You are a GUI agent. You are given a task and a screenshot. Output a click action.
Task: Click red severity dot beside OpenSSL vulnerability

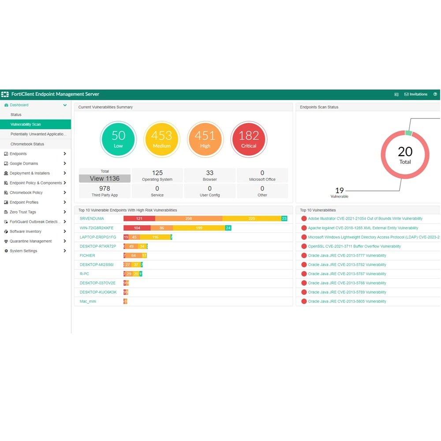(304, 247)
